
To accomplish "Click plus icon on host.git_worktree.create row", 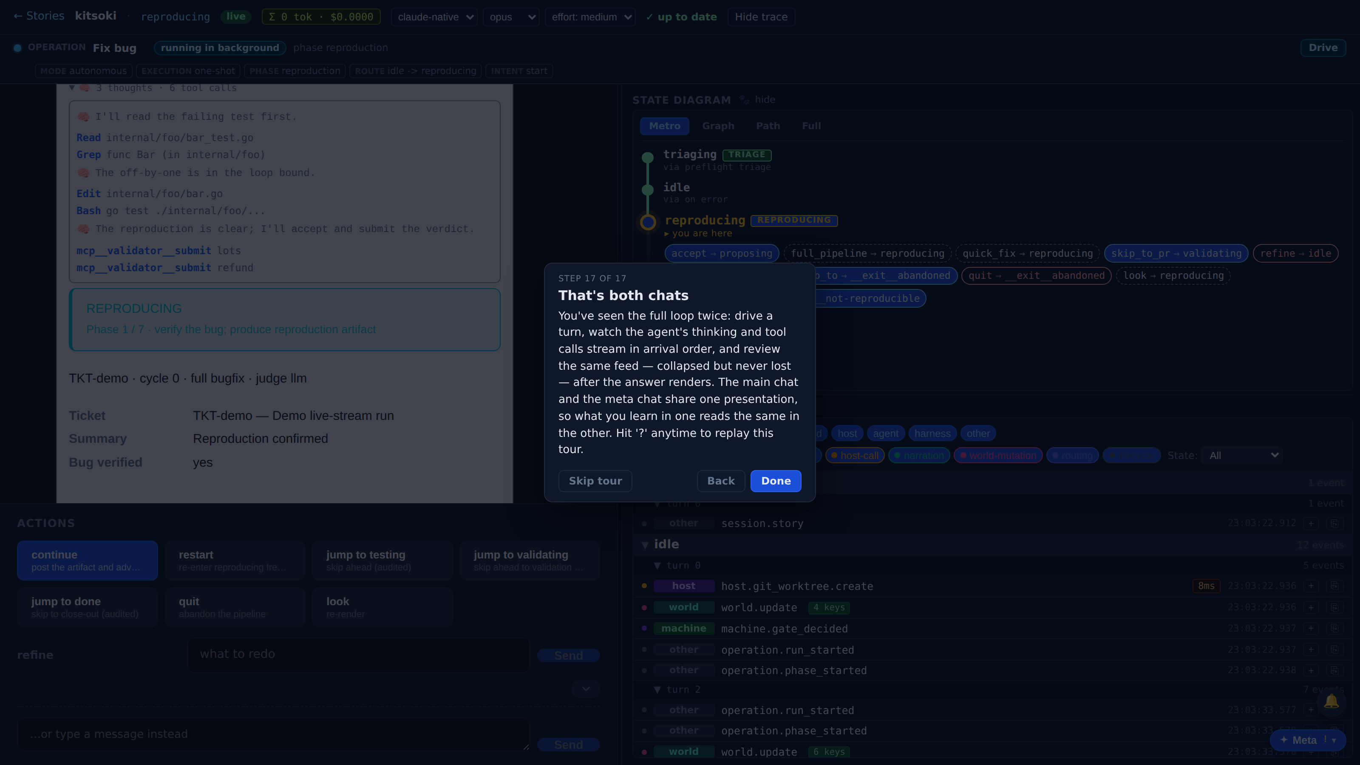I will click(1311, 586).
